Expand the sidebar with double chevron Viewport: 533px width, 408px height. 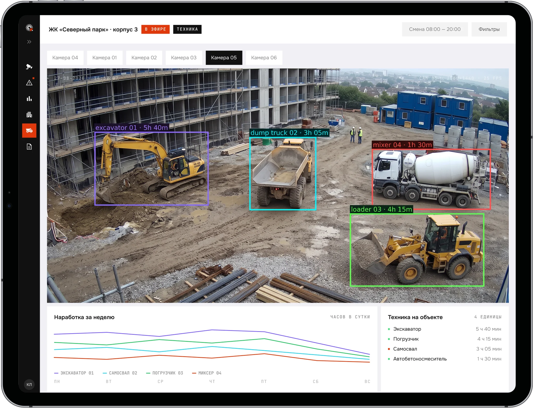(x=29, y=42)
